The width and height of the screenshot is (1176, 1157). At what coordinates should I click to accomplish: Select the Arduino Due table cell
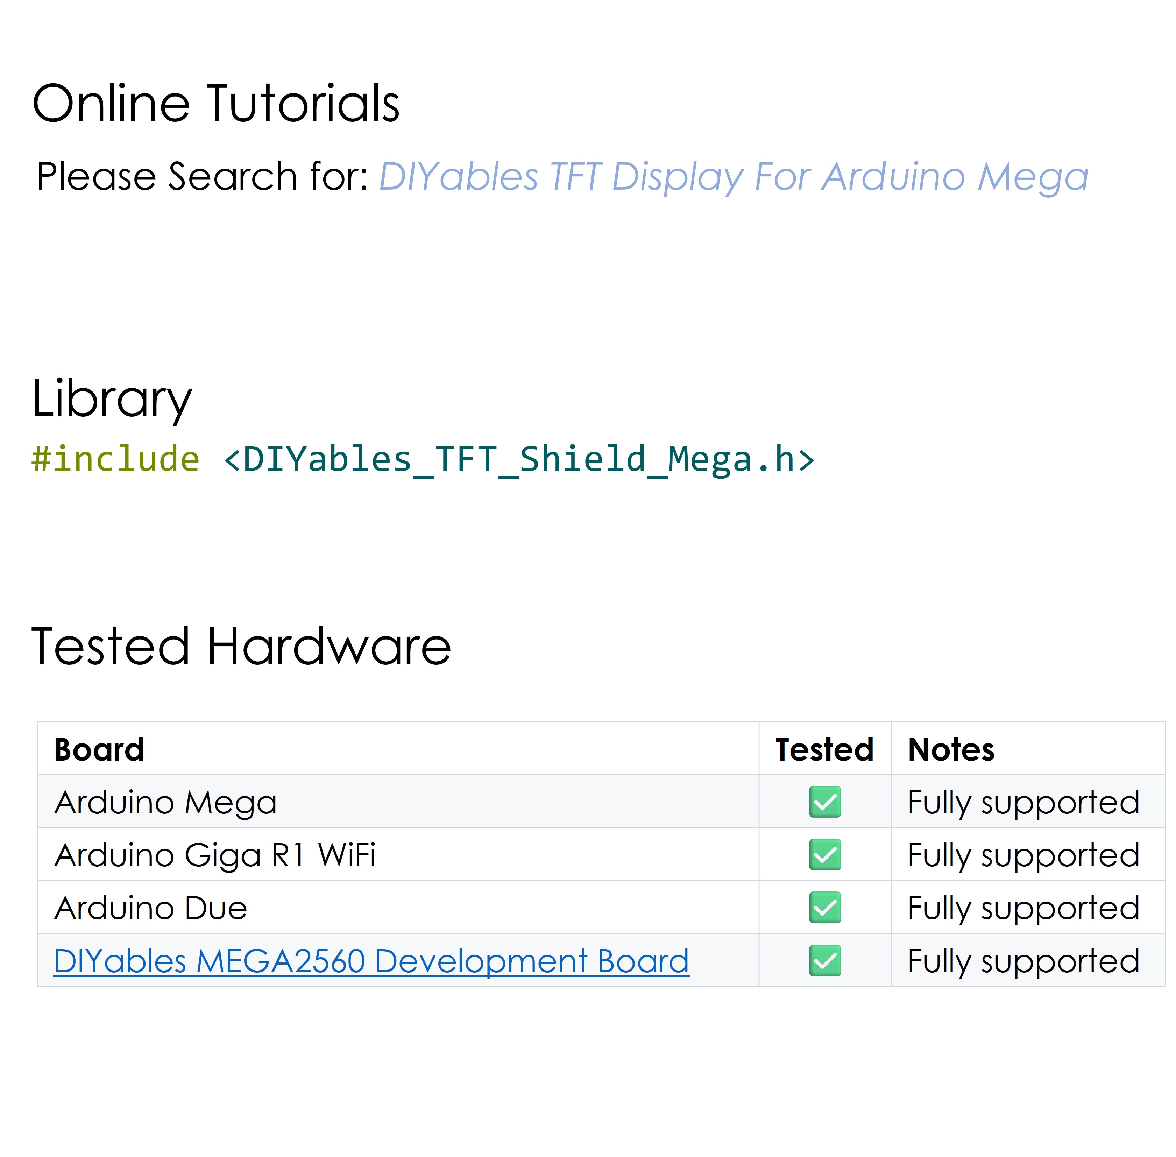(x=151, y=907)
